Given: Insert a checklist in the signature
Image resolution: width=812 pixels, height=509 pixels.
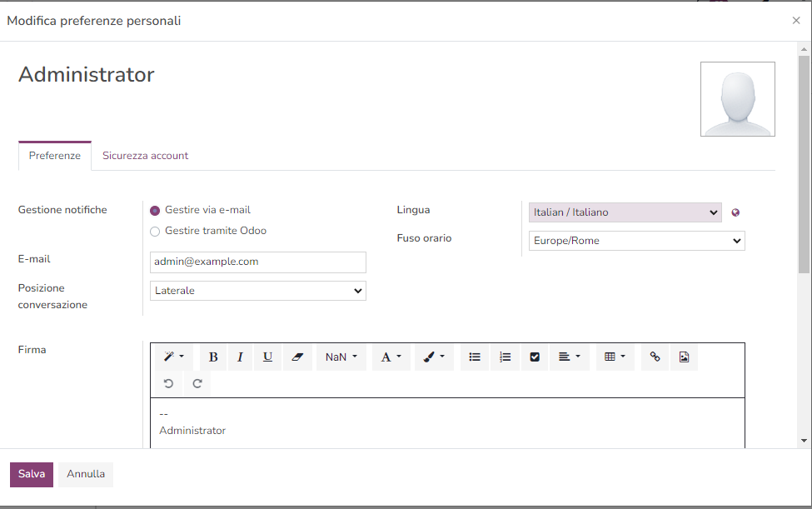Looking at the screenshot, I should (535, 357).
